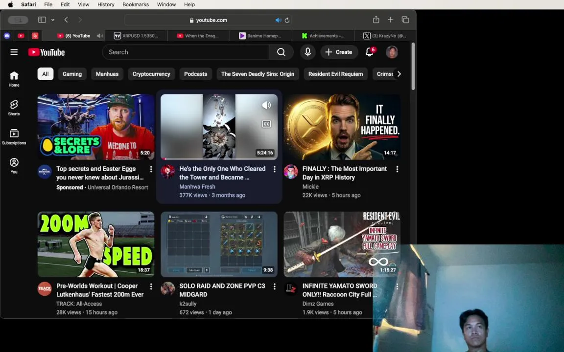This screenshot has width=564, height=352.
Task: Open a new Safari tab
Action: click(390, 20)
